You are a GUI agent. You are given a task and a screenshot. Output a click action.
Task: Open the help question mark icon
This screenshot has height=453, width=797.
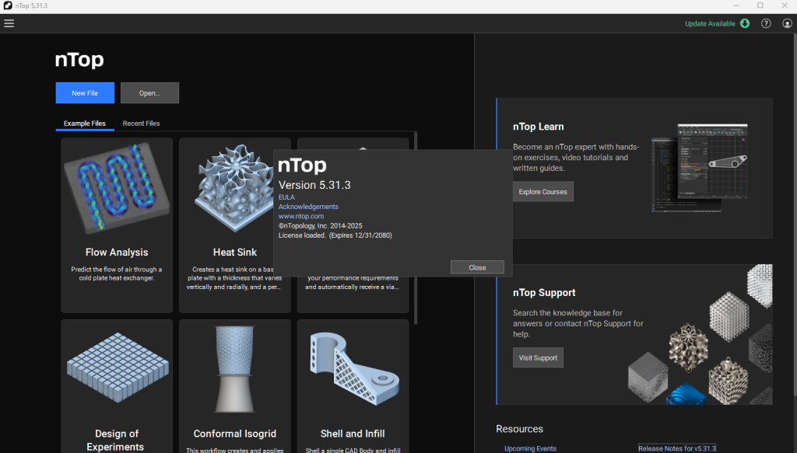click(x=766, y=23)
